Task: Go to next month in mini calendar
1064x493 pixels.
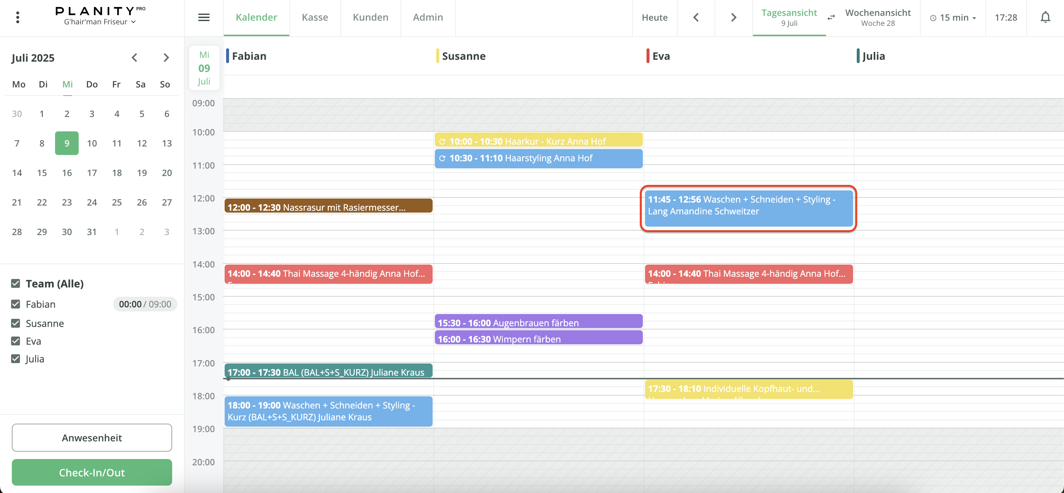Action: (166, 57)
